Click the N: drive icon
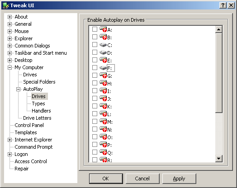This screenshot has width=237, height=188. tap(103, 129)
